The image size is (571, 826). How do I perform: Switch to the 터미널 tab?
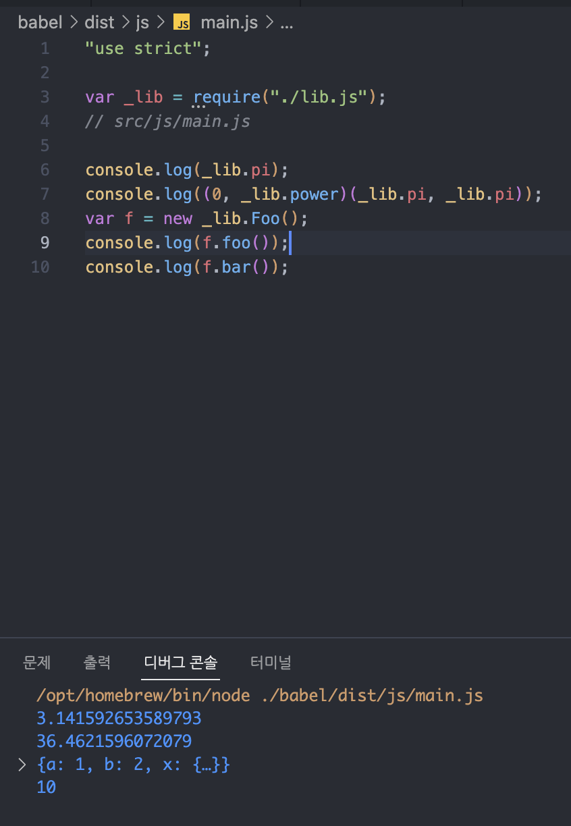[270, 663]
